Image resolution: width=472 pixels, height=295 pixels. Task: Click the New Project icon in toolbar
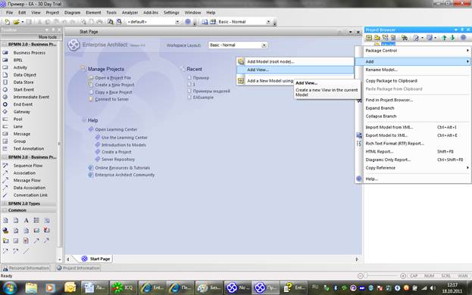point(7,22)
